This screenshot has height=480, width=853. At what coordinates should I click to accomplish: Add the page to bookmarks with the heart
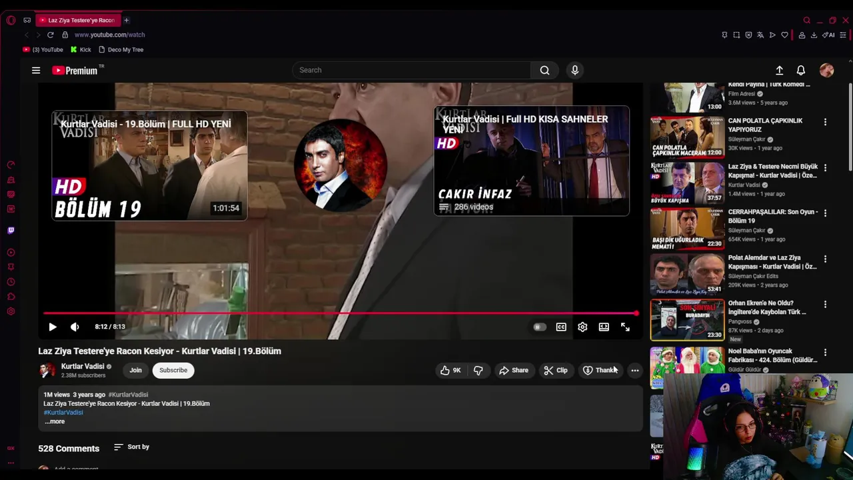(x=784, y=35)
